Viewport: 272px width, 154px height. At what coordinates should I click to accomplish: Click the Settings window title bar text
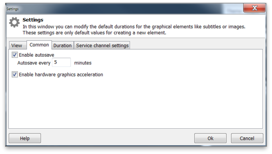pos(13,9)
